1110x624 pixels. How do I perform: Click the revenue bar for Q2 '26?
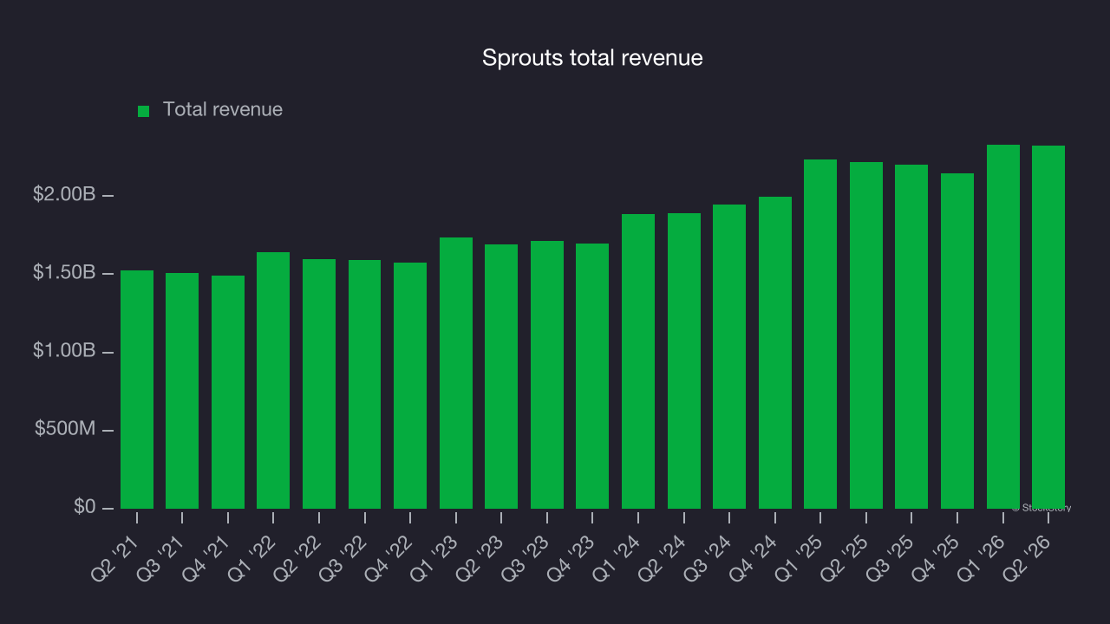pos(1048,327)
